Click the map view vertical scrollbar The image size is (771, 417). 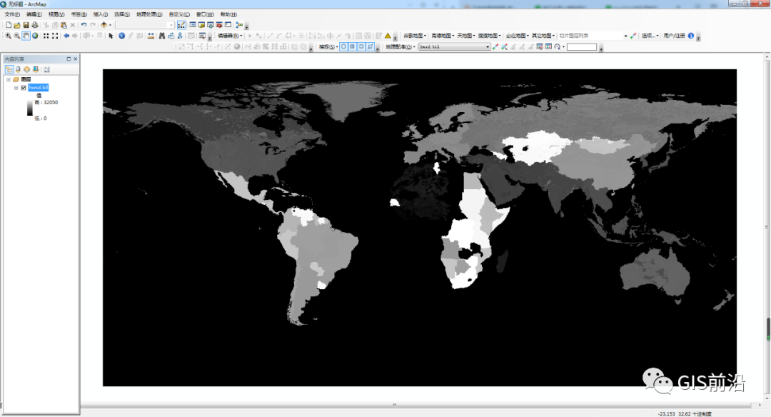pos(767,226)
